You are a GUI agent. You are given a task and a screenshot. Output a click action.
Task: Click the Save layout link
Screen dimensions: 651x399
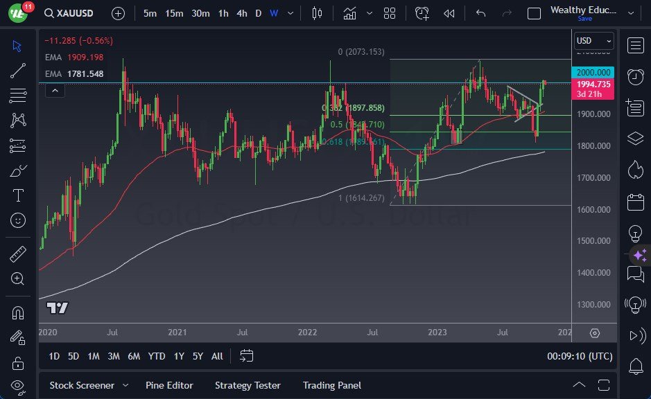pos(586,19)
